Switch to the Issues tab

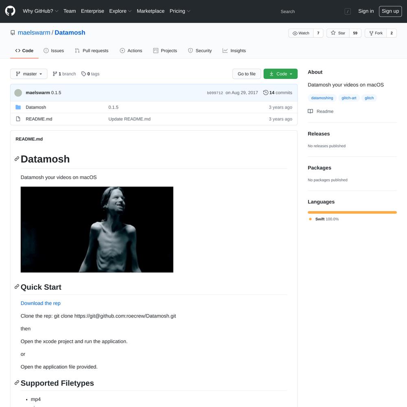coord(54,50)
